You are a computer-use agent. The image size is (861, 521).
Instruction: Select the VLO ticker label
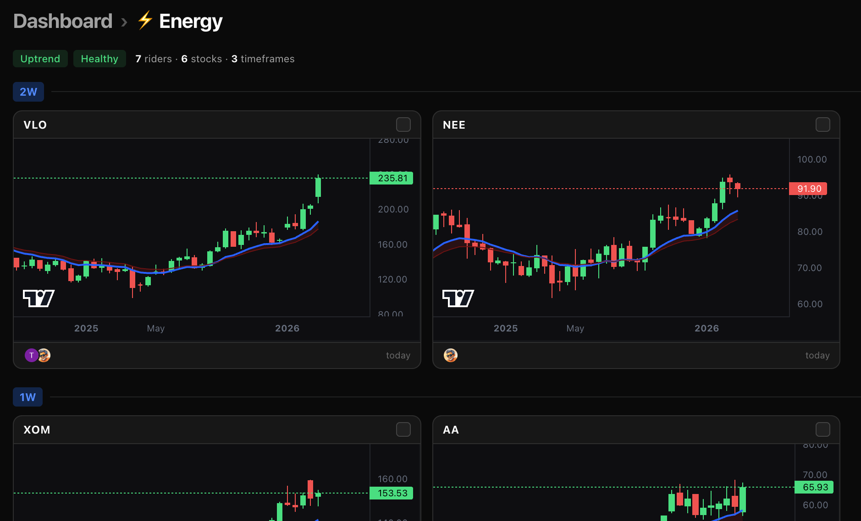point(35,125)
